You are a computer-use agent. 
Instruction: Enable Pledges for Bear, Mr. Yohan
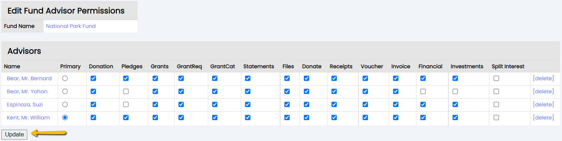click(x=126, y=92)
